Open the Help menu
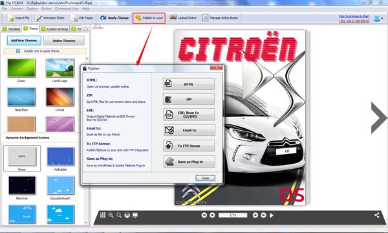The height and width of the screenshot is (233, 388). [x=85, y=8]
